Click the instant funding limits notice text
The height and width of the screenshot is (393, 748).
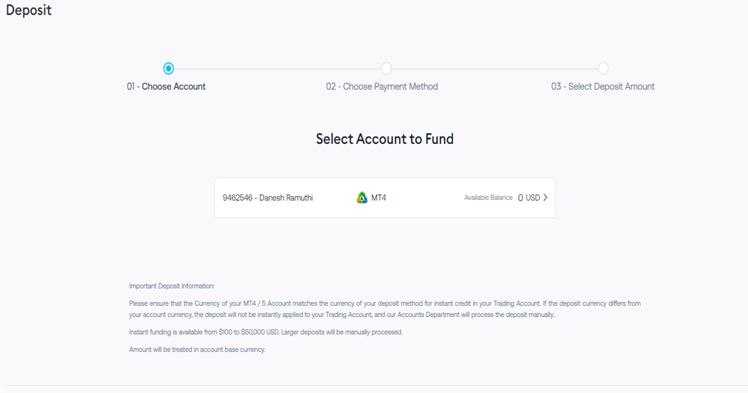coord(266,332)
